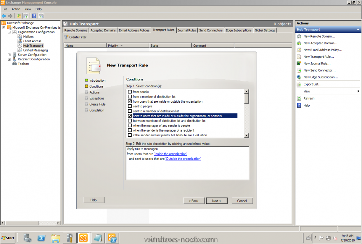Viewport: 362px width, 244px height.
Task: Click the Export List icon
Action: (x=299, y=84)
